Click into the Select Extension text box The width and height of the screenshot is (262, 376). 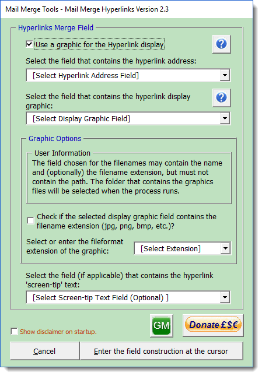tap(177, 248)
